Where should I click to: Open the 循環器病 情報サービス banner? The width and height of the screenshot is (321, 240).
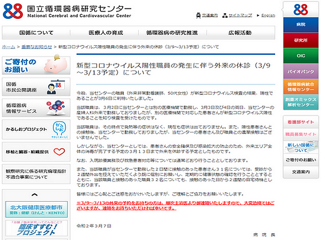(36, 108)
